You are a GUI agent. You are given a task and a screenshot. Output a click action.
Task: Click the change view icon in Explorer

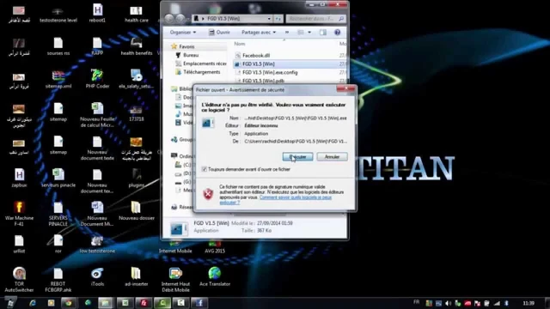coord(301,33)
